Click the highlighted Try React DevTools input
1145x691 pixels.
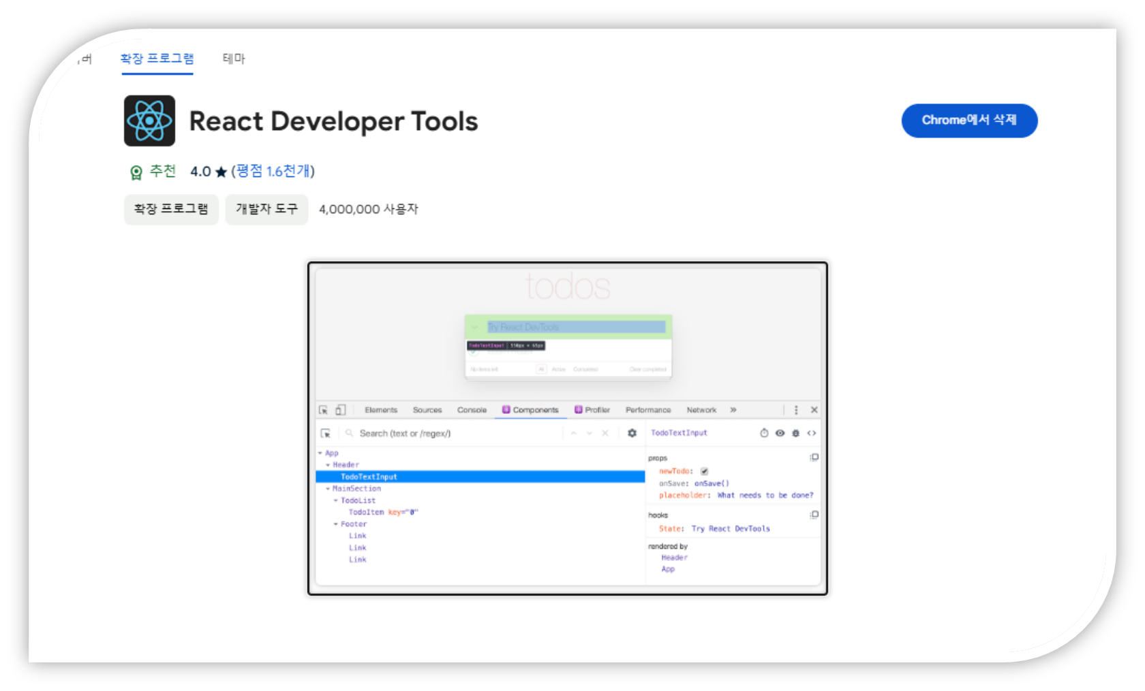(576, 327)
